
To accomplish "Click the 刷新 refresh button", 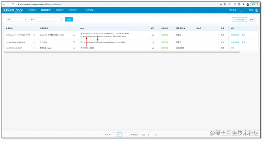I will point(252,20).
